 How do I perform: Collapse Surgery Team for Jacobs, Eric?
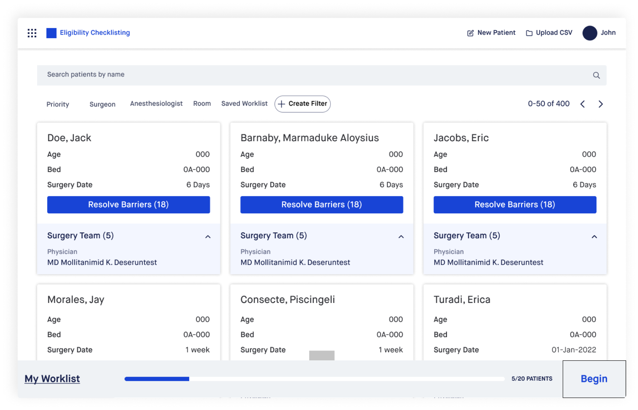(594, 236)
